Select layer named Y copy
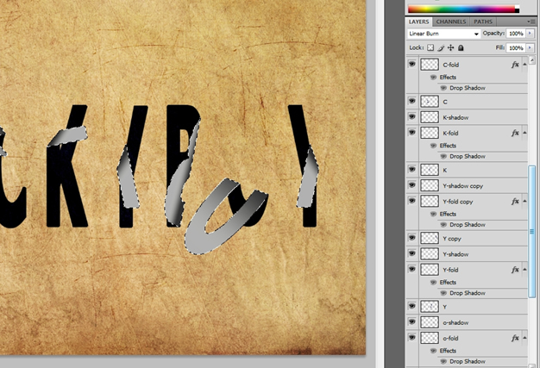 click(x=451, y=239)
